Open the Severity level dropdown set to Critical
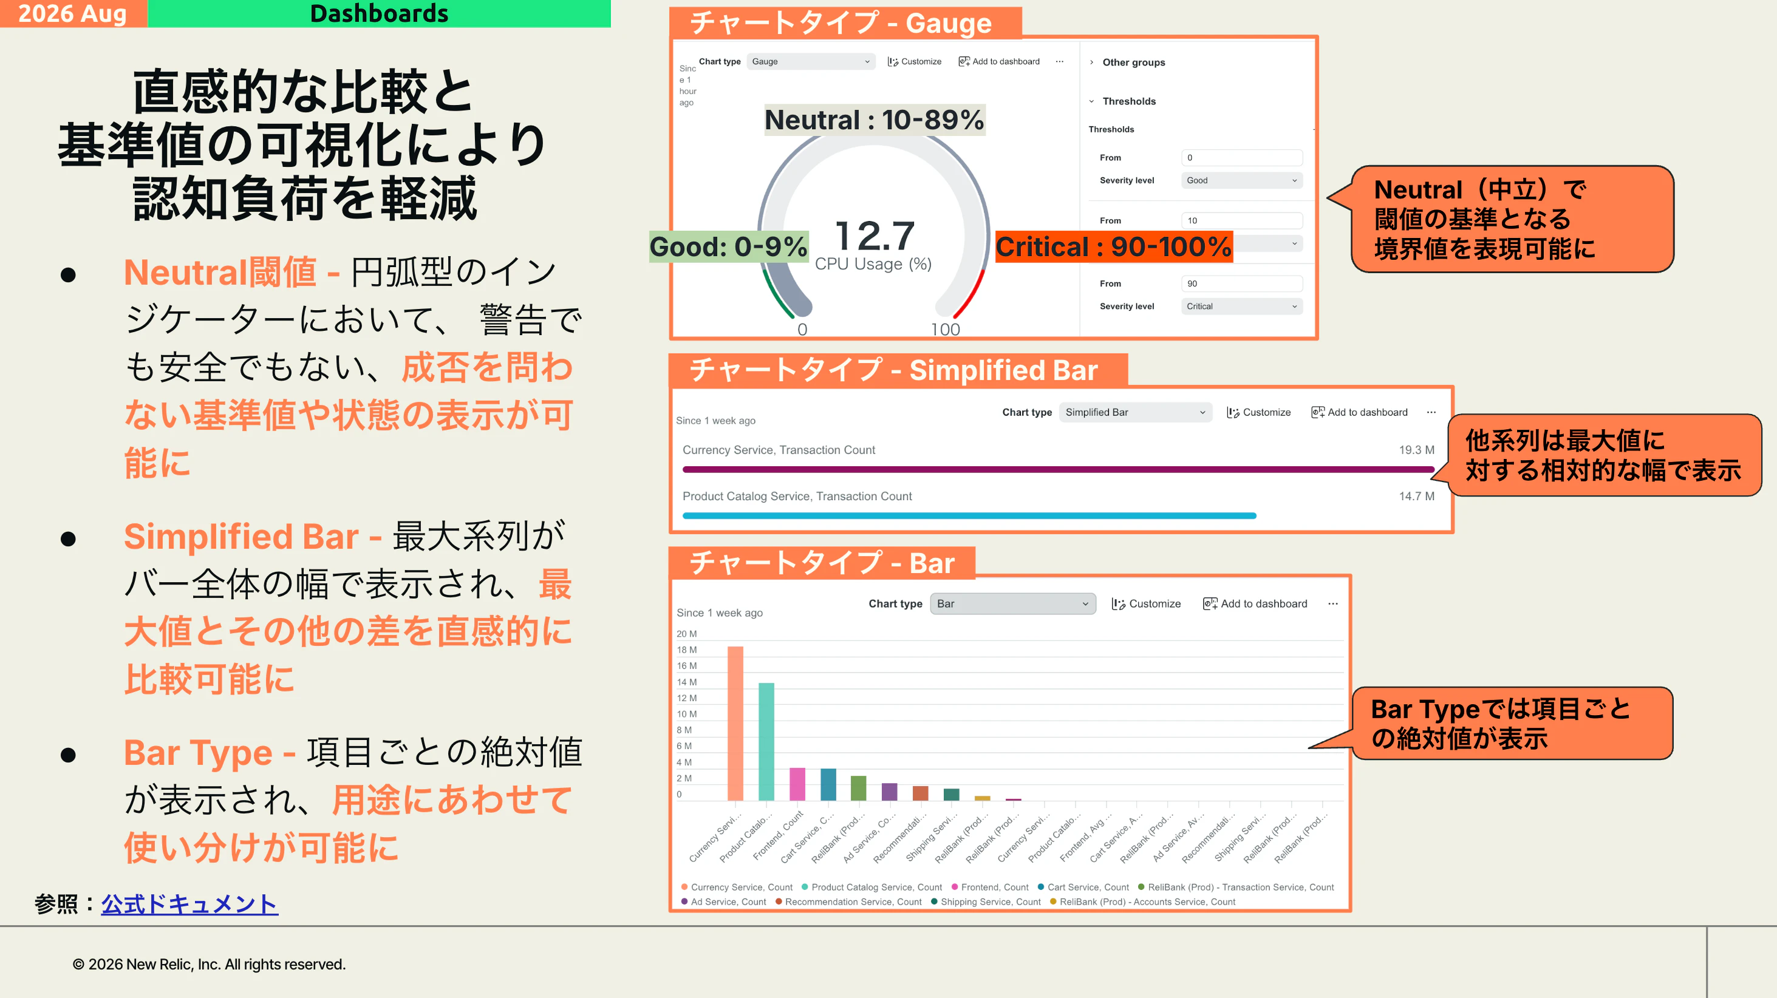The width and height of the screenshot is (1777, 998). tap(1242, 306)
